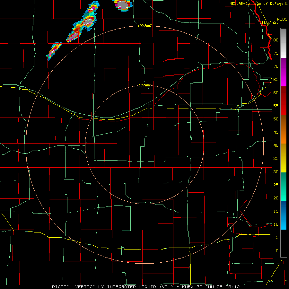The height and width of the screenshot is (289, 289).
Task: Click the 50 value on the color scale
Action: coord(276,119)
